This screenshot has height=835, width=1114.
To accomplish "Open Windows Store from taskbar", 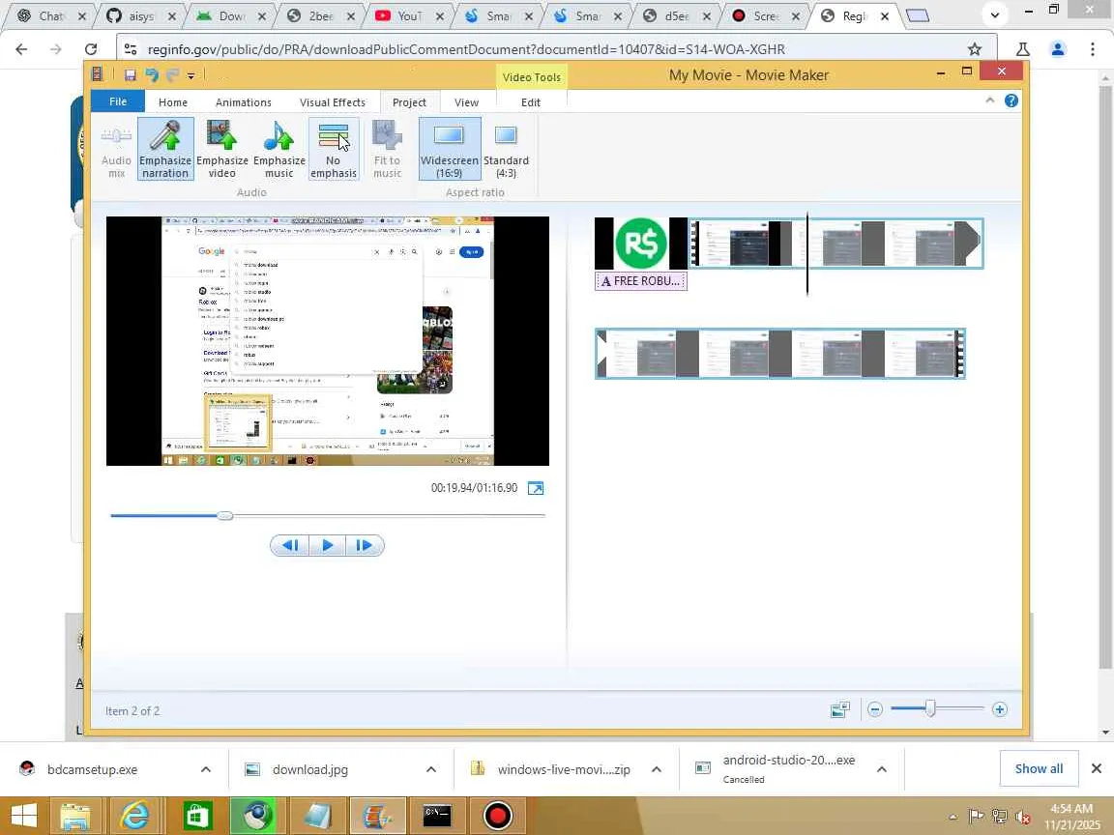I will [197, 816].
